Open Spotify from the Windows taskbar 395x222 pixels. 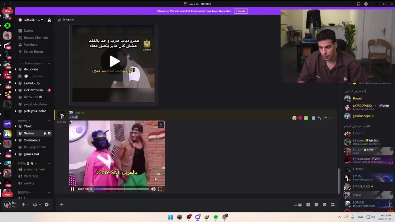point(216,217)
